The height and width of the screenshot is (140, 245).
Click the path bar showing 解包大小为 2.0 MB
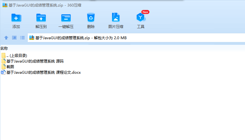pyautogui.click(x=136, y=38)
